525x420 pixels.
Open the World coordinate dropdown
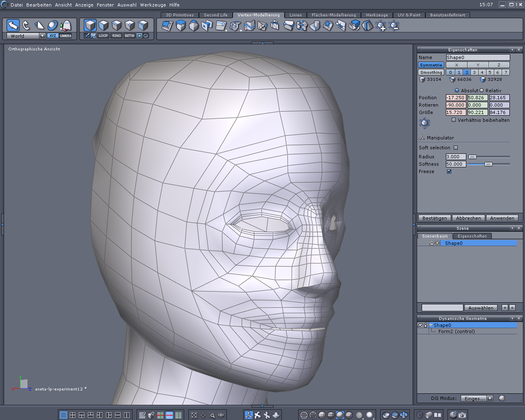[x=42, y=36]
